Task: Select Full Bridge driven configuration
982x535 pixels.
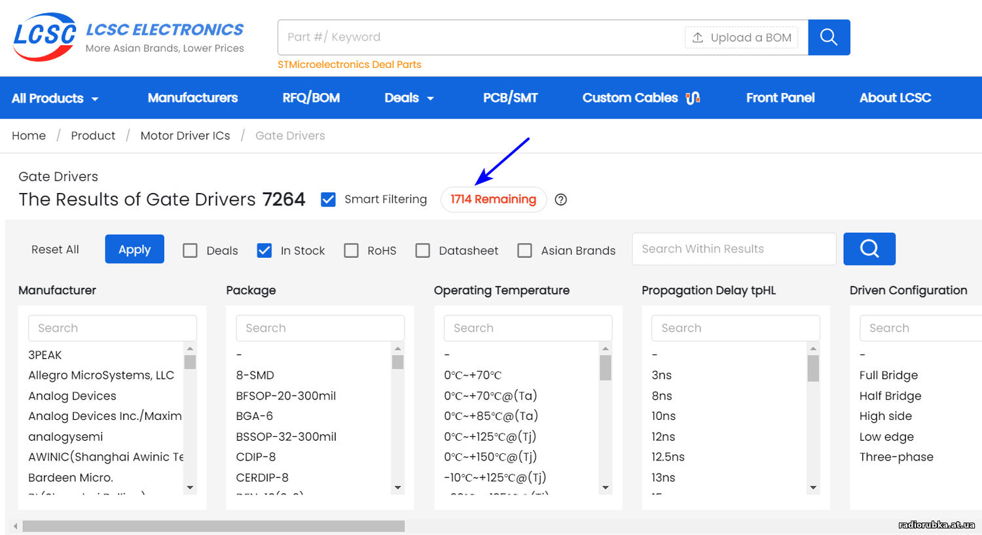Action: click(x=889, y=375)
